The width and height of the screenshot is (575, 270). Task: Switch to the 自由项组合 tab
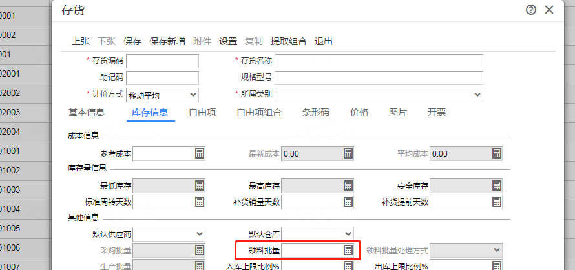(x=259, y=112)
